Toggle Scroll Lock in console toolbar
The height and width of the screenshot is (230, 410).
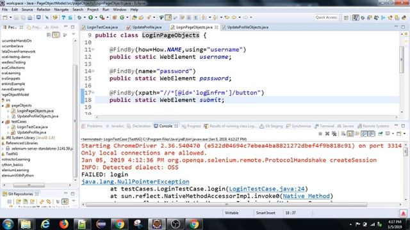350,134
